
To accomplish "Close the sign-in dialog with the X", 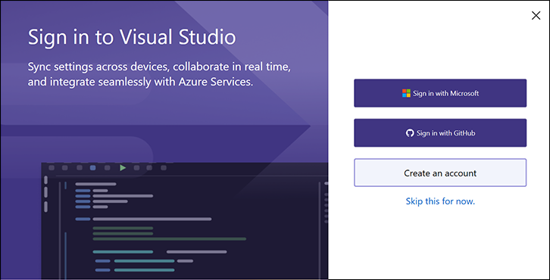I will (536, 15).
